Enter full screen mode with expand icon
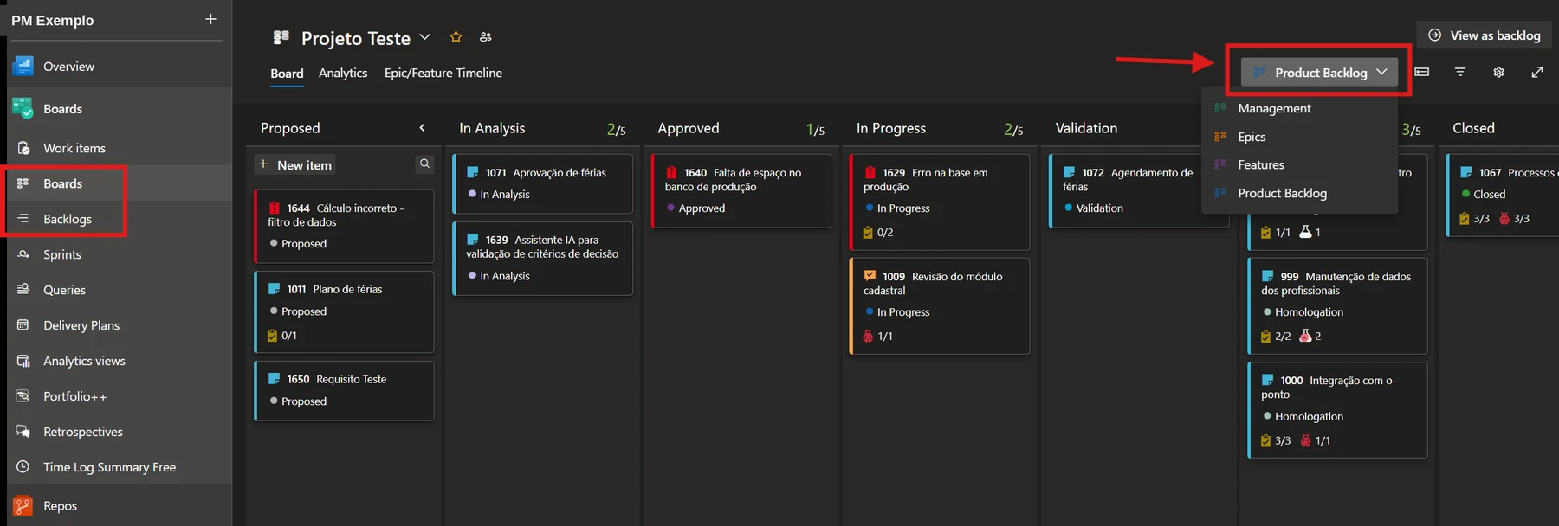This screenshot has width=1559, height=526. [x=1537, y=72]
